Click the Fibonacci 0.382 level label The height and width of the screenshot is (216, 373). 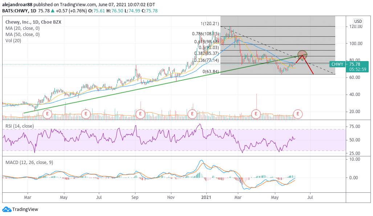tap(207, 53)
